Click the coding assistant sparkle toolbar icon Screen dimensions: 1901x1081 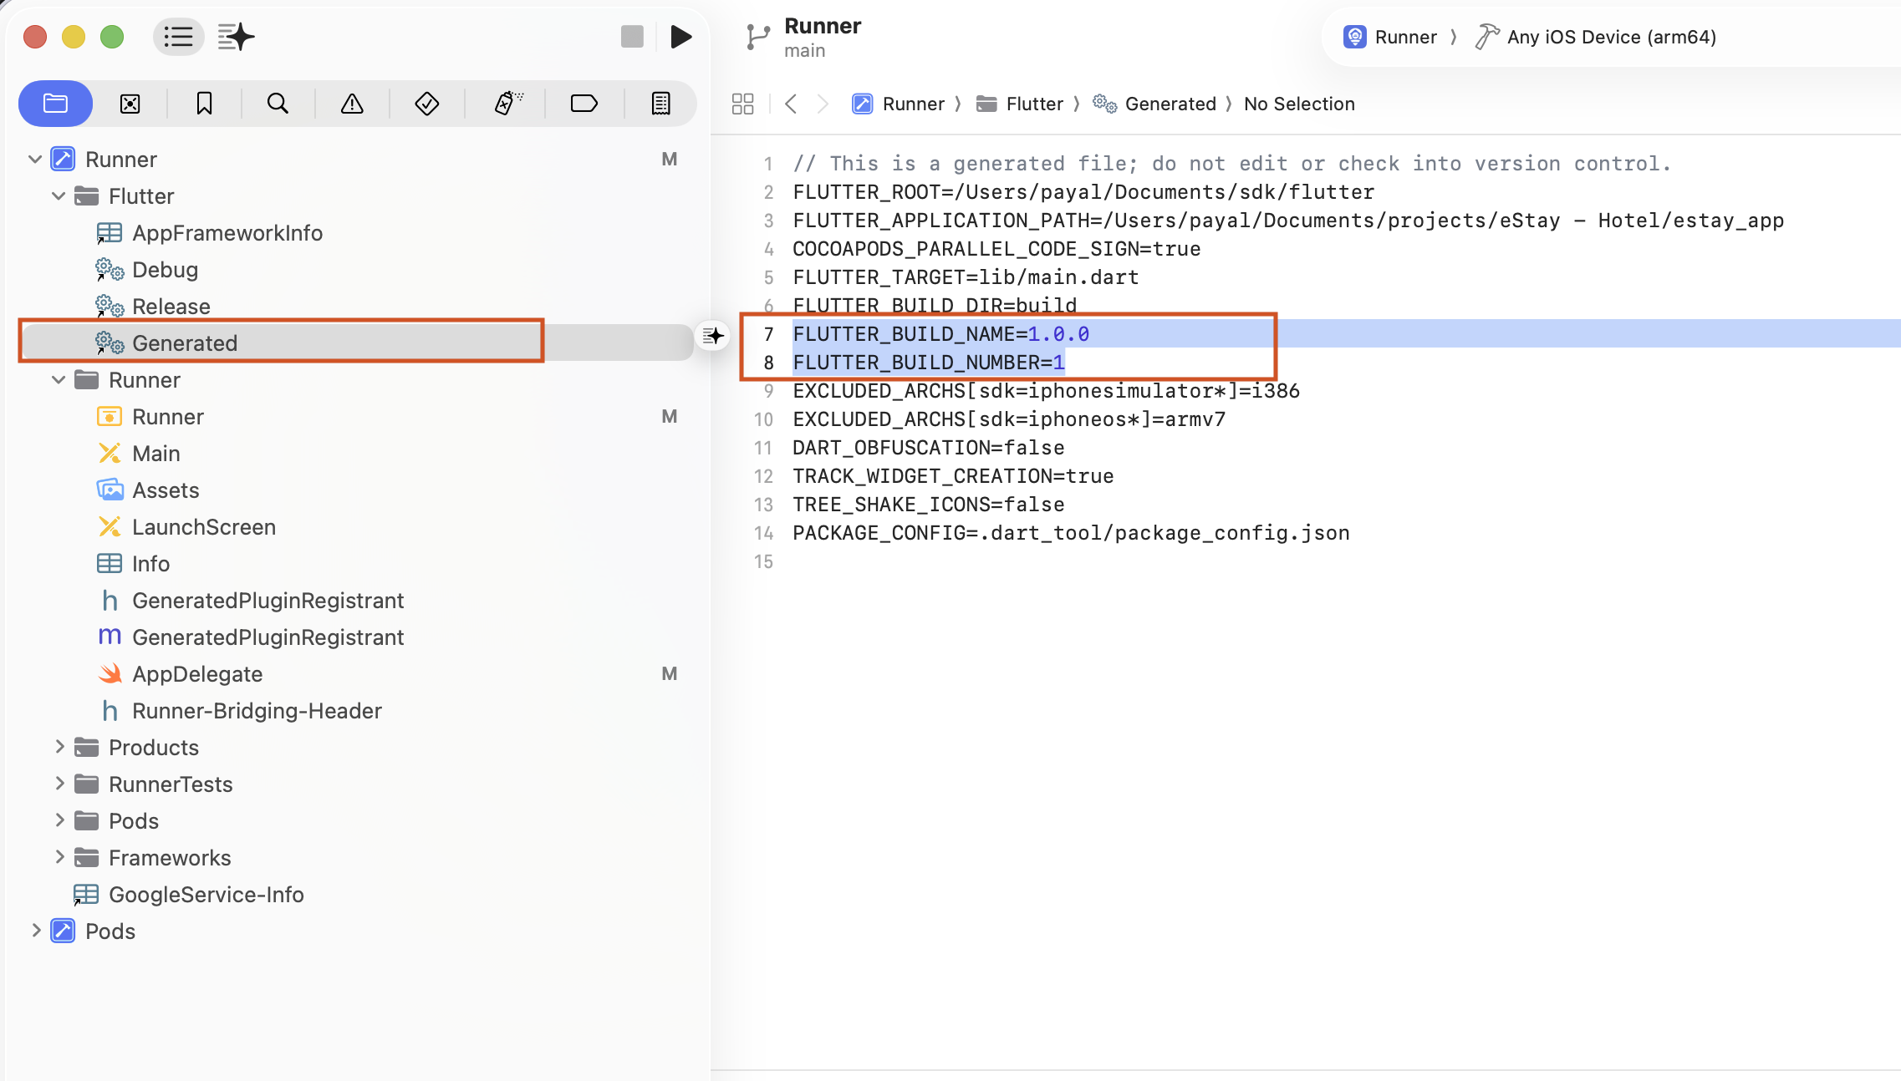tap(236, 37)
